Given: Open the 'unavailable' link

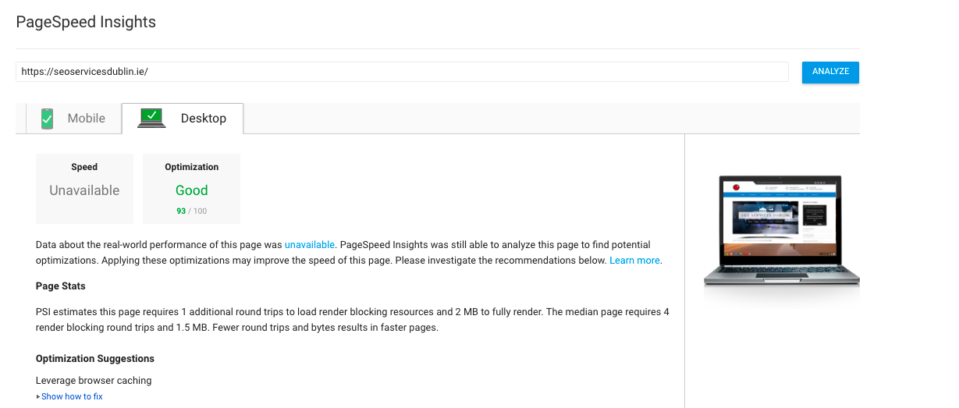Looking at the screenshot, I should pyautogui.click(x=310, y=245).
